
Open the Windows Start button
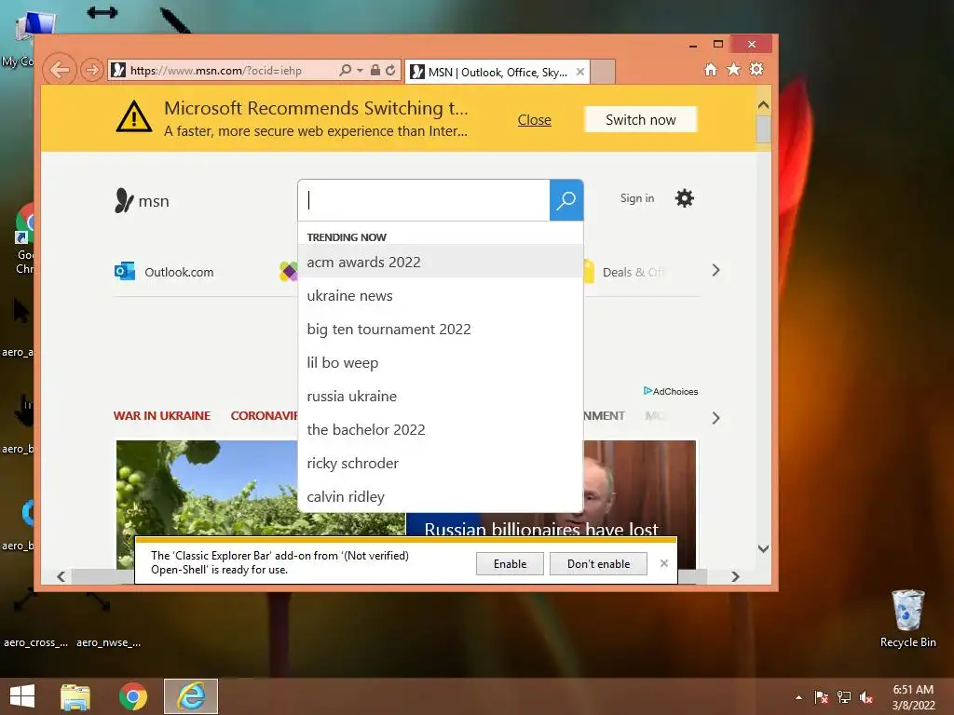coord(22,696)
